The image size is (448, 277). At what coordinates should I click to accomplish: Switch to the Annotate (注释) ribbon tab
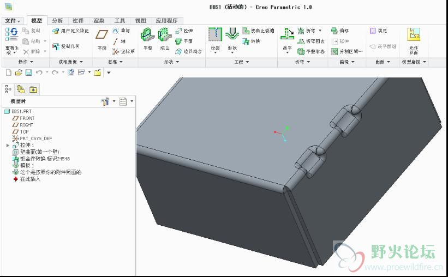(x=78, y=21)
